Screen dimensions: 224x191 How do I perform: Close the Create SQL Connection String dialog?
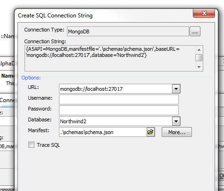pos(204,13)
